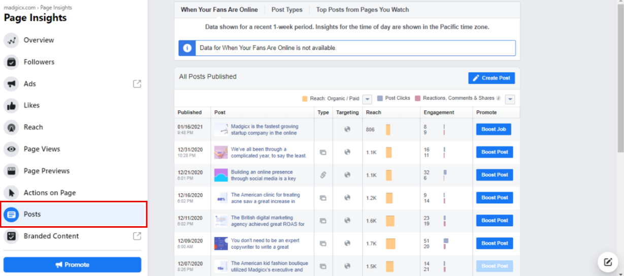Click blue Post Clicks legend swatch
624x276 pixels.
click(380, 98)
